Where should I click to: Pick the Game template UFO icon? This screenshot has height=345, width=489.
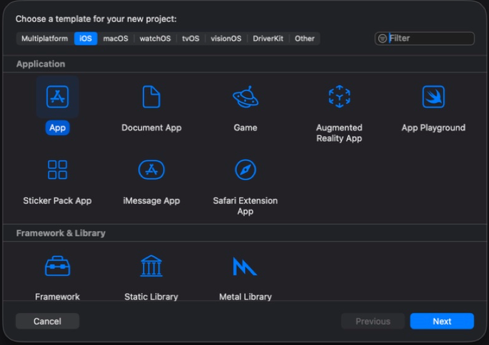[246, 97]
